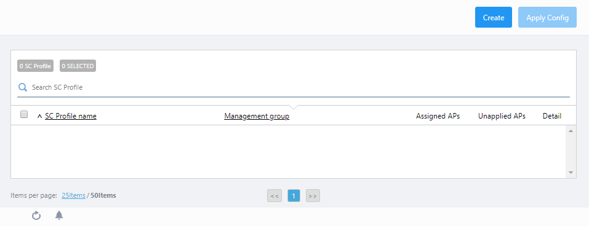
Task: Click the Apply Config button
Action: click(x=547, y=17)
